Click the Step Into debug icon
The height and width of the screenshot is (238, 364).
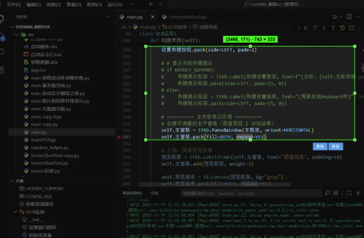324,28
